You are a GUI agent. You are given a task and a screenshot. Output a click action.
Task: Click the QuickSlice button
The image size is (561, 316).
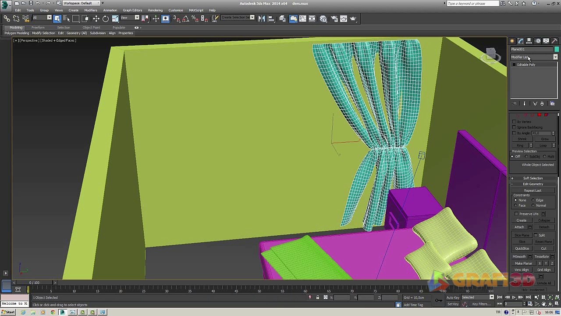pyautogui.click(x=522, y=248)
